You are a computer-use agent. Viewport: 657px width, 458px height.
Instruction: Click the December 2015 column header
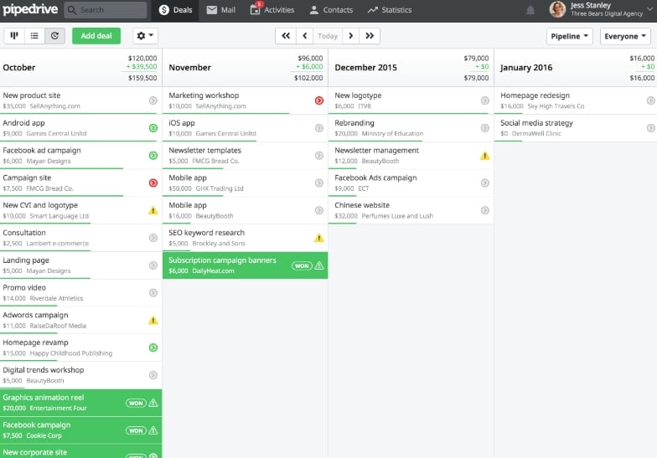(411, 67)
